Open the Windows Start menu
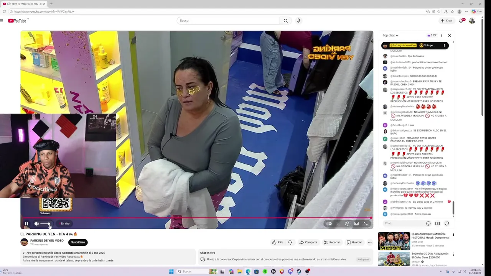This screenshot has width=491, height=276. [x=171, y=271]
